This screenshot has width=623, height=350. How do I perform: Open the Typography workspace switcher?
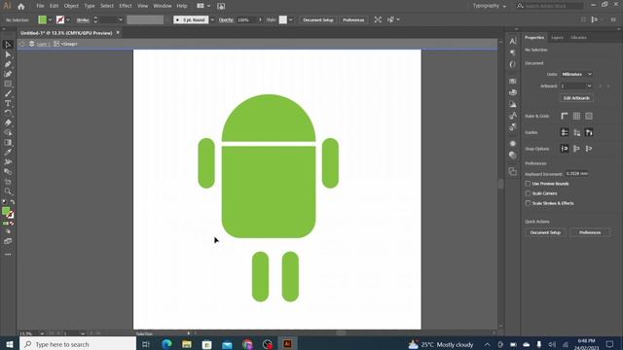[489, 6]
